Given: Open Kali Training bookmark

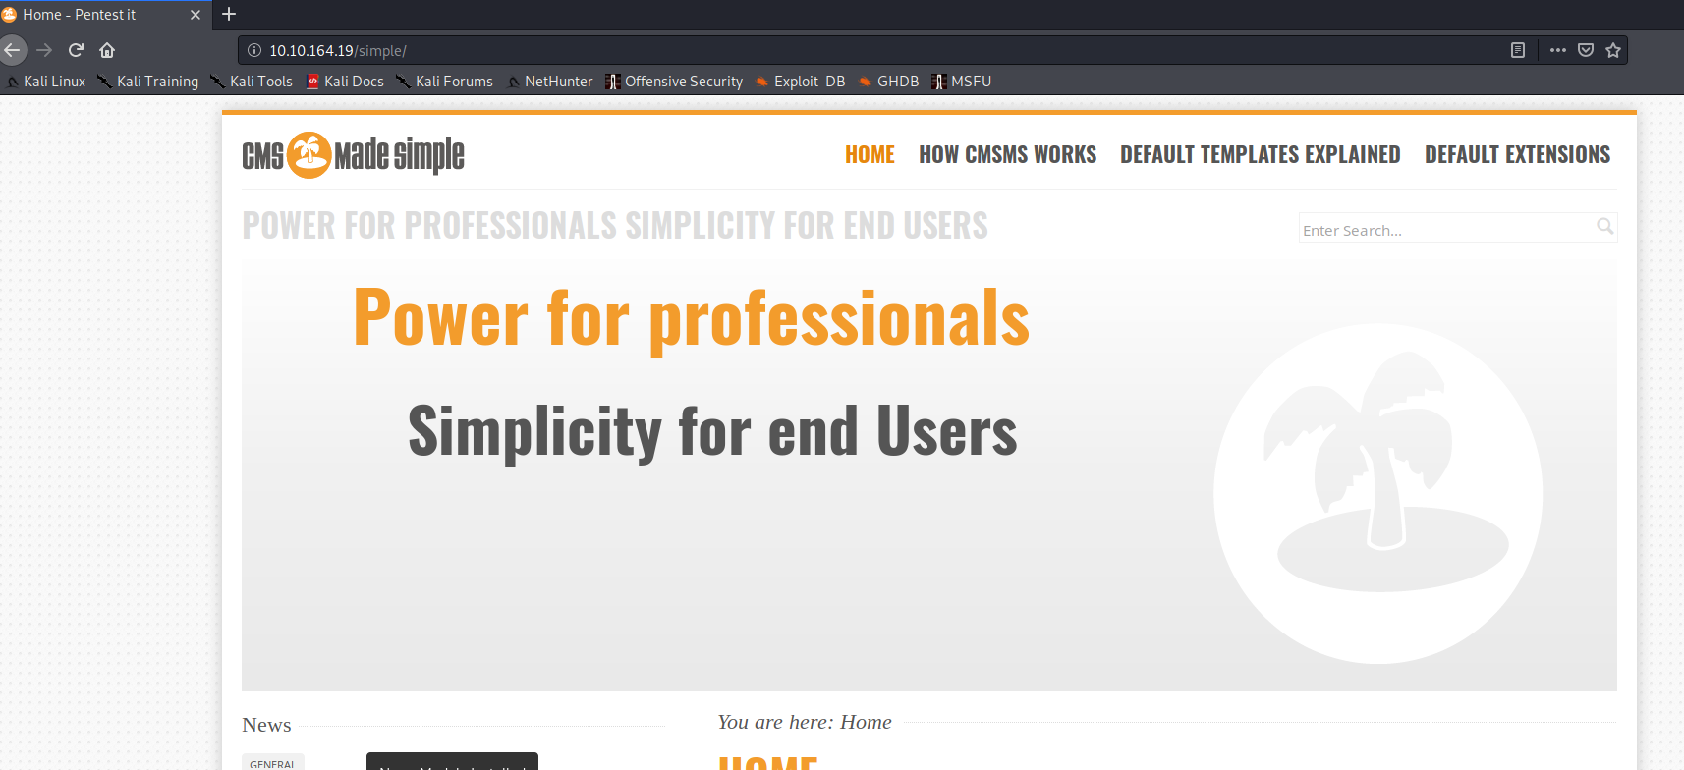Looking at the screenshot, I should tap(148, 82).
